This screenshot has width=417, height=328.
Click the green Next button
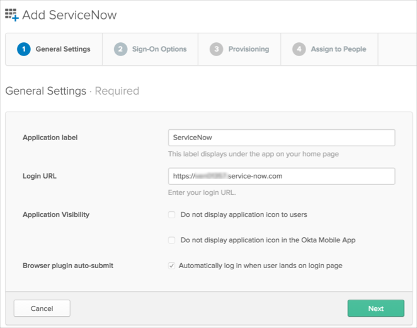pyautogui.click(x=375, y=308)
